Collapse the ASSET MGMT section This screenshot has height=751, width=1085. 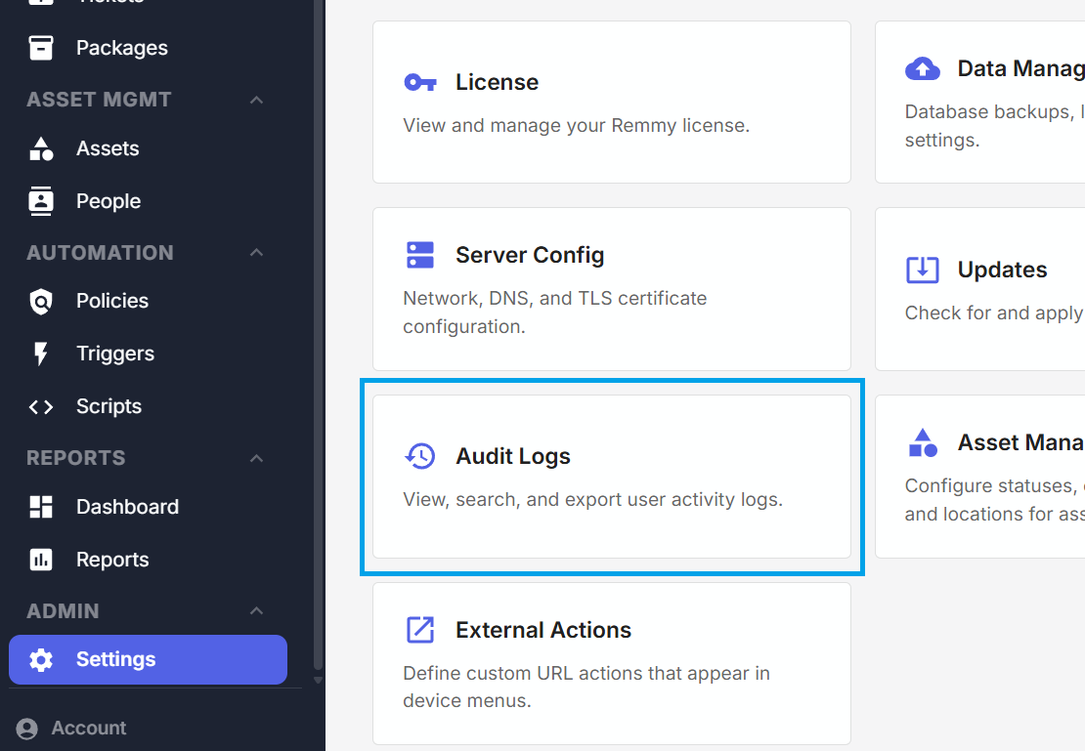coord(256,100)
